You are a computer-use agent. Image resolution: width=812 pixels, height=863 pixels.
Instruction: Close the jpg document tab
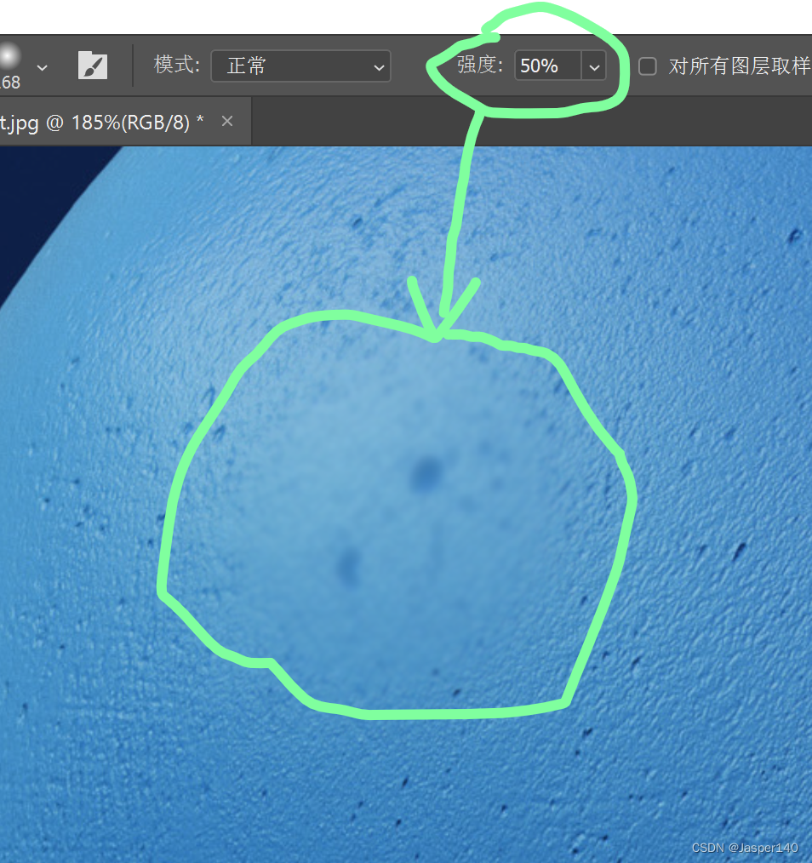click(x=227, y=121)
